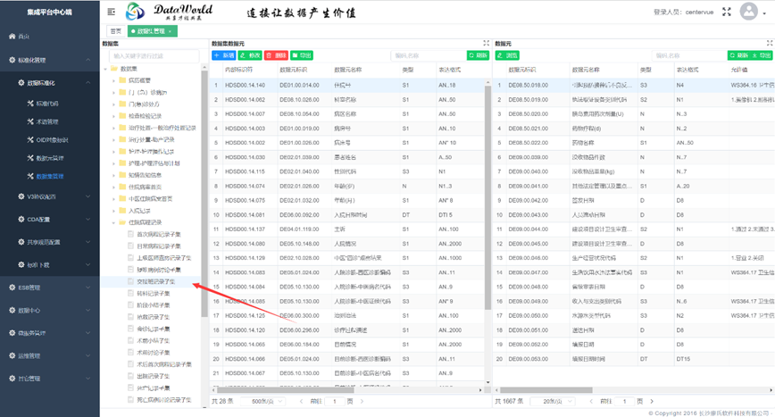Click the wrench icon beside 术语管理
This screenshot has height=417, width=775.
pos(30,121)
